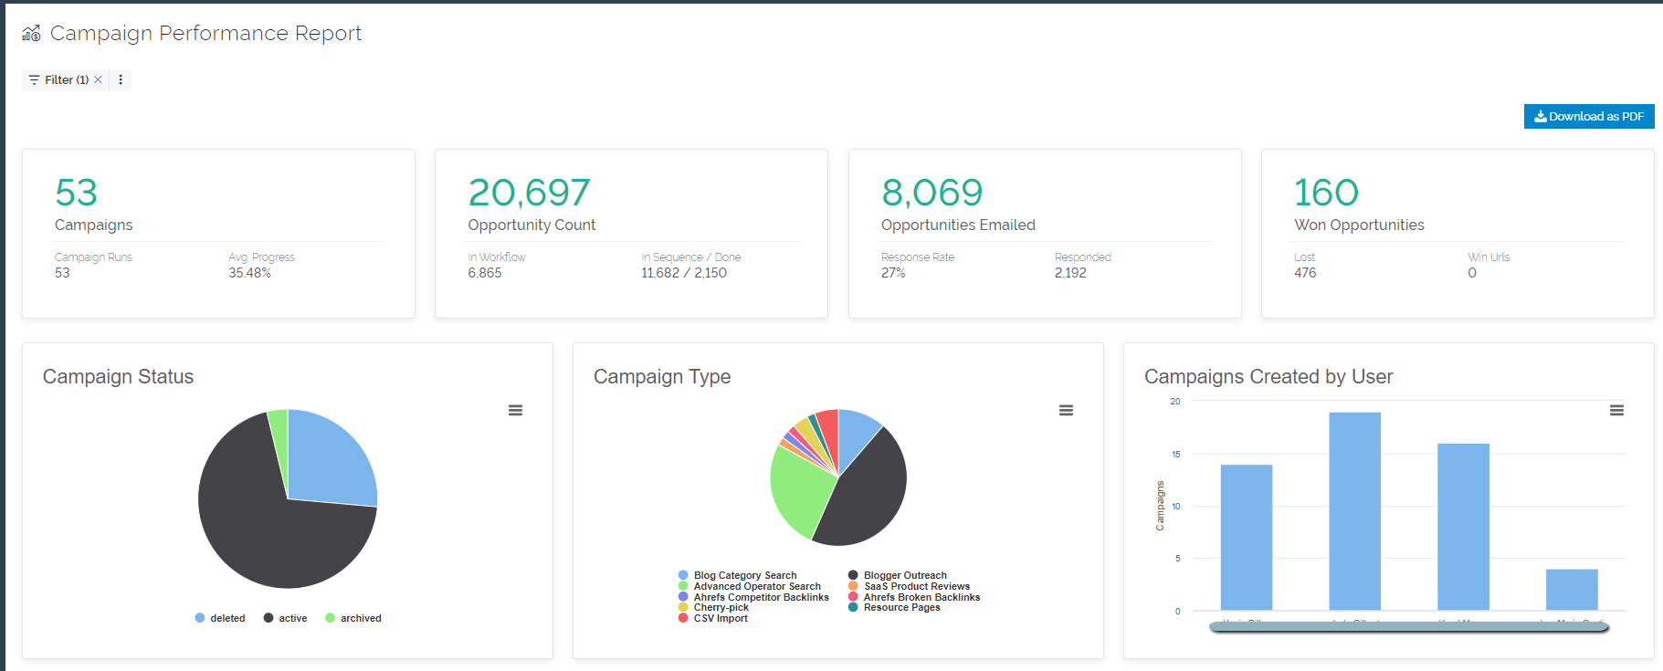This screenshot has width=1663, height=671.
Task: Click the dark Blogger Outreach slice in Campaign Type pie
Action: pyautogui.click(x=868, y=493)
